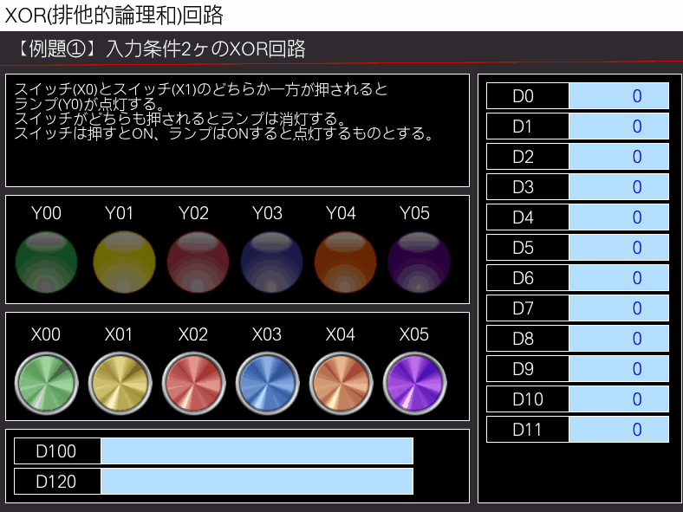The height and width of the screenshot is (512, 683).
Task: Select the D8 register value field
Action: point(619,338)
